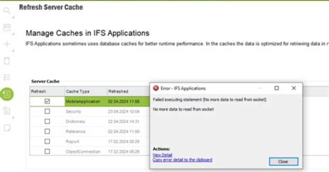Click the plus icon in sidebar
Viewport: 329px width, 172px height.
point(7,44)
